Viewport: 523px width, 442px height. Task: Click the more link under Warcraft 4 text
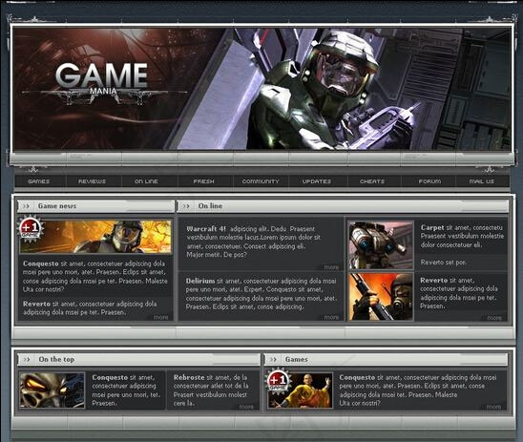coord(331,267)
